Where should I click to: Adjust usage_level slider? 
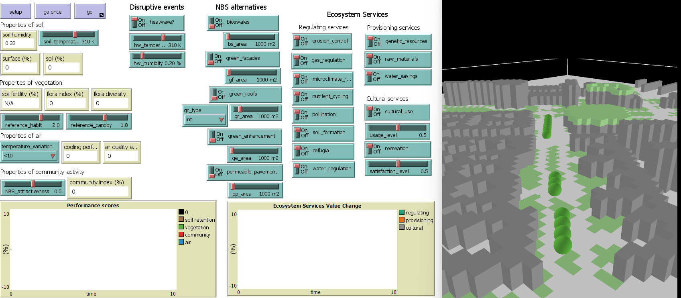pyautogui.click(x=398, y=131)
